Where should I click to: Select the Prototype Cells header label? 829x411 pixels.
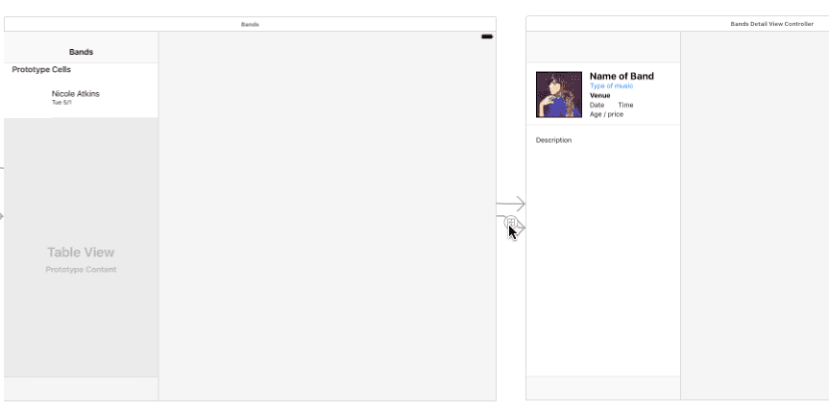tap(41, 69)
